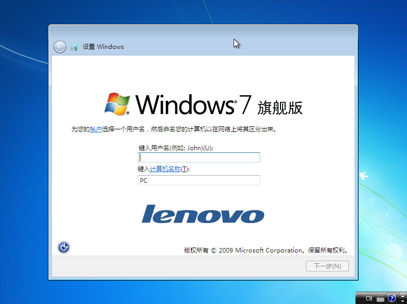The width and height of the screenshot is (407, 304).
Task: Click the 下一步(N) button
Action: click(327, 266)
